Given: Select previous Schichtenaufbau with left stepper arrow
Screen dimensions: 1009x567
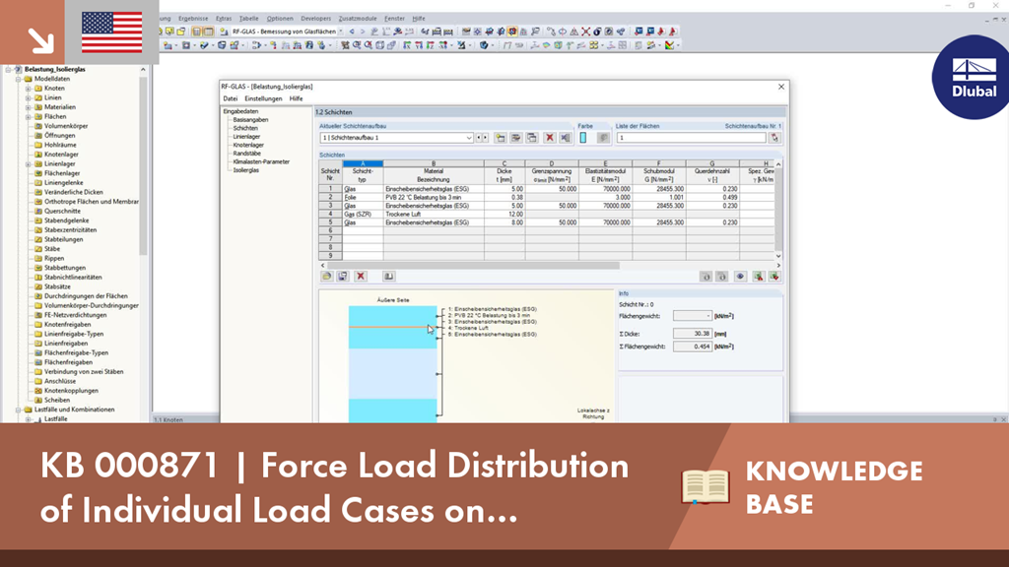Looking at the screenshot, I should pyautogui.click(x=479, y=138).
